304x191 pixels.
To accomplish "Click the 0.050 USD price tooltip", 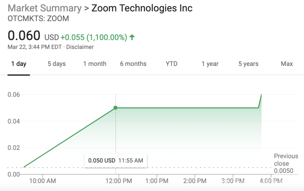I will pos(116,161).
